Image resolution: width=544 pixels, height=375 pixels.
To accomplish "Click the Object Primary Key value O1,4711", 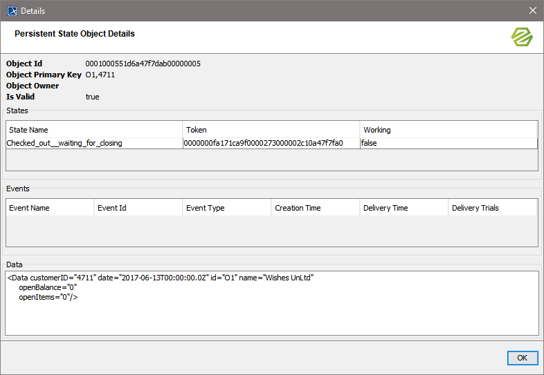I will click(x=100, y=75).
